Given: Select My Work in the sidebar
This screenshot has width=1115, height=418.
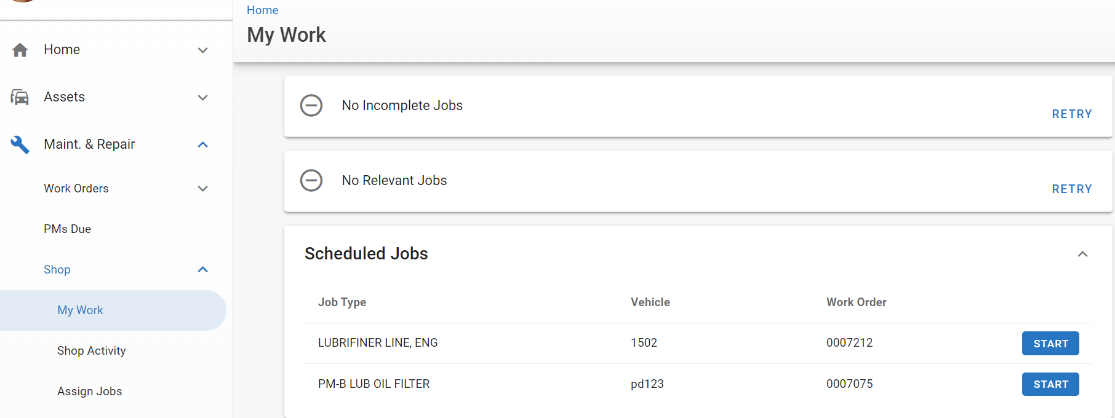Looking at the screenshot, I should click(81, 310).
